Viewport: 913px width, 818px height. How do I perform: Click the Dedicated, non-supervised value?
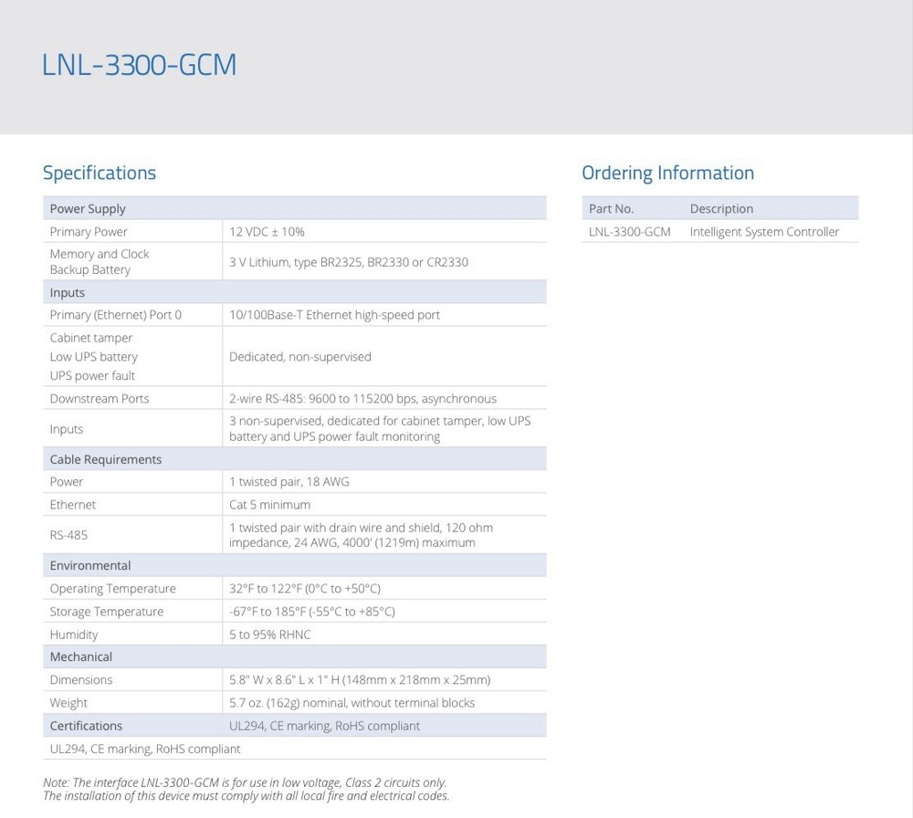299,357
